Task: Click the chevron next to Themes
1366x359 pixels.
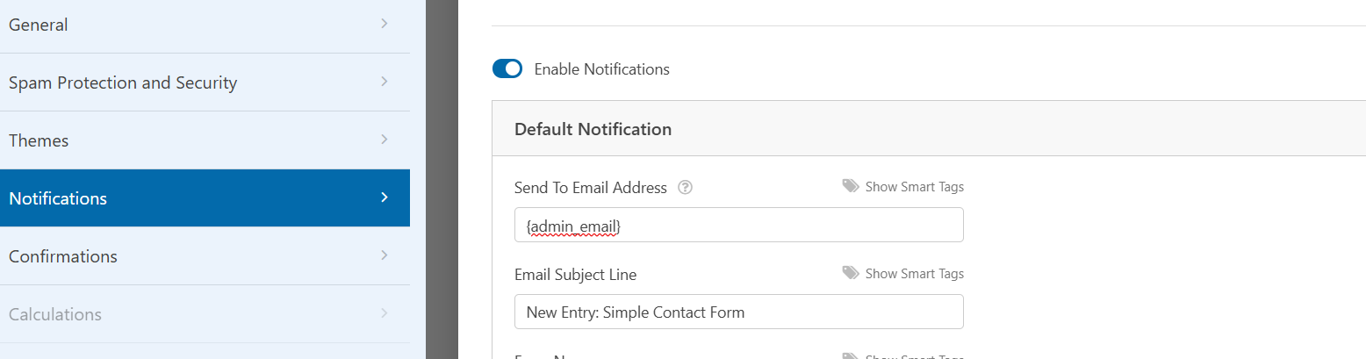Action: coord(385,140)
